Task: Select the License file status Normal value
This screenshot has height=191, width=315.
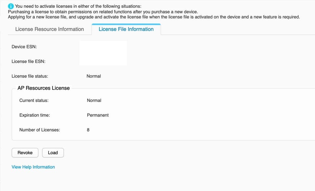Action: pyautogui.click(x=94, y=76)
